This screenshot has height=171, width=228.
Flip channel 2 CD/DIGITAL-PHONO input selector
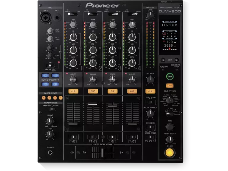click(93, 14)
